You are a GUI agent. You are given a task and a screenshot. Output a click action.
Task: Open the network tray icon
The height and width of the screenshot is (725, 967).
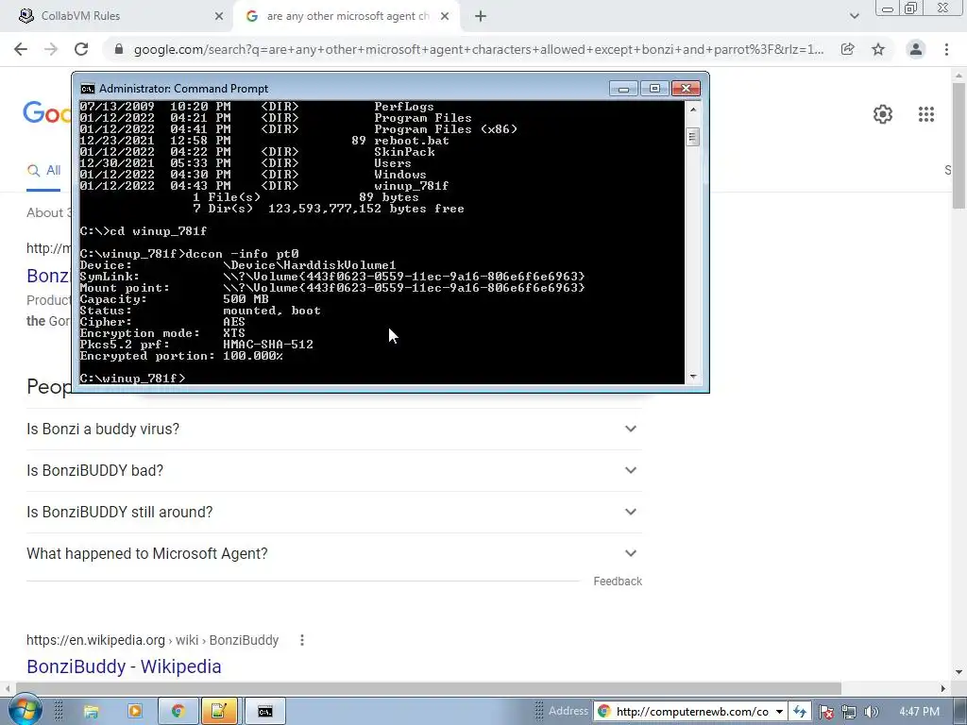(x=849, y=712)
